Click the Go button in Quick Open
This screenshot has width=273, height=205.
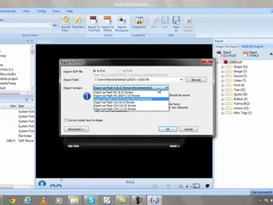coord(55,25)
